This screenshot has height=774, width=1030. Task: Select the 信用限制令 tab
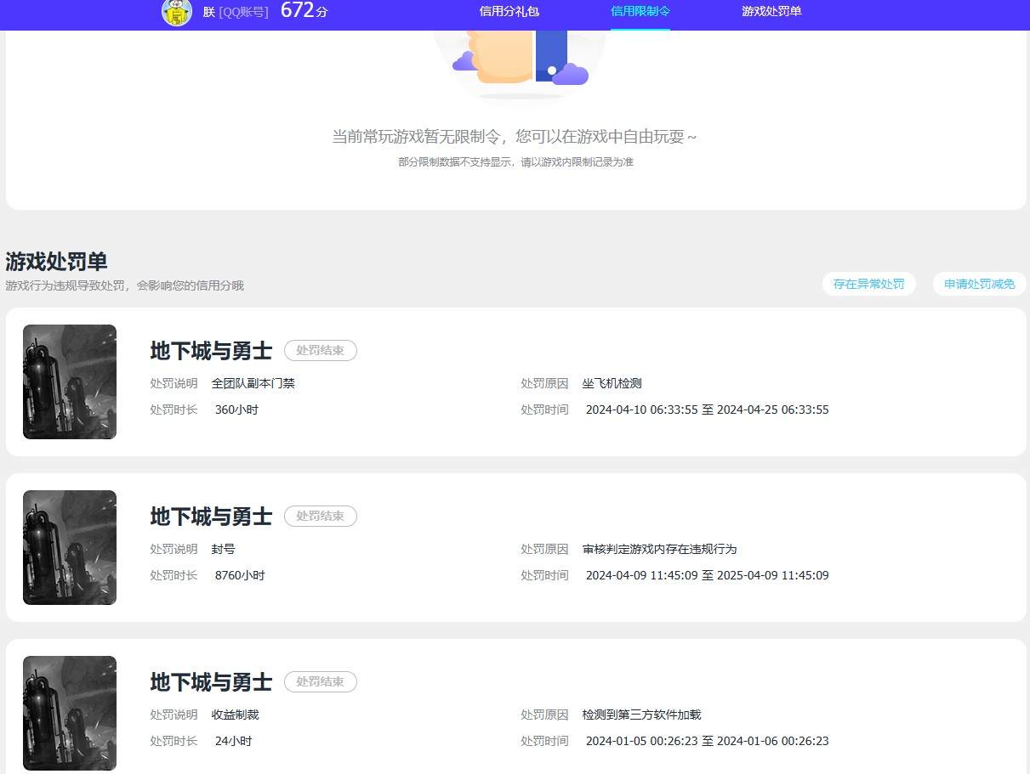click(x=640, y=12)
